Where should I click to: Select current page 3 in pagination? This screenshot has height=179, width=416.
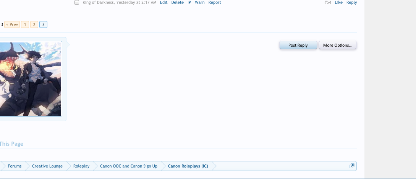coord(43,25)
